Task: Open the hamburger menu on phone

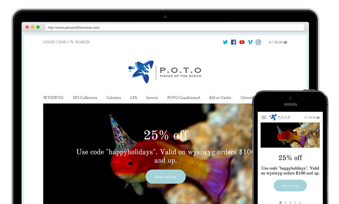Action: coord(264,117)
